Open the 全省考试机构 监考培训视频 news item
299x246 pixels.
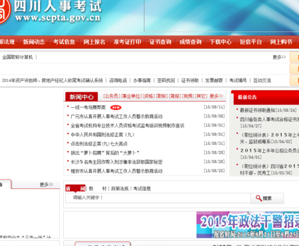128,126
